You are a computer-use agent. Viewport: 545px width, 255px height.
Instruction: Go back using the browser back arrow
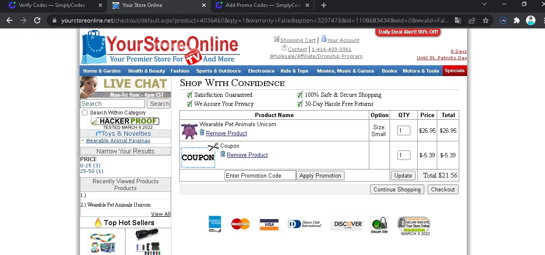pos(10,20)
